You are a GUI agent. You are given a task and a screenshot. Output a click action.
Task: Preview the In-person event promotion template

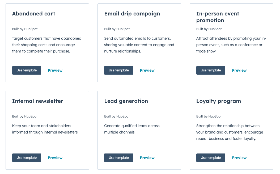239,70
